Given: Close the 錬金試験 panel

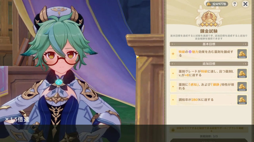Looking at the screenshot, I should point(245,4).
